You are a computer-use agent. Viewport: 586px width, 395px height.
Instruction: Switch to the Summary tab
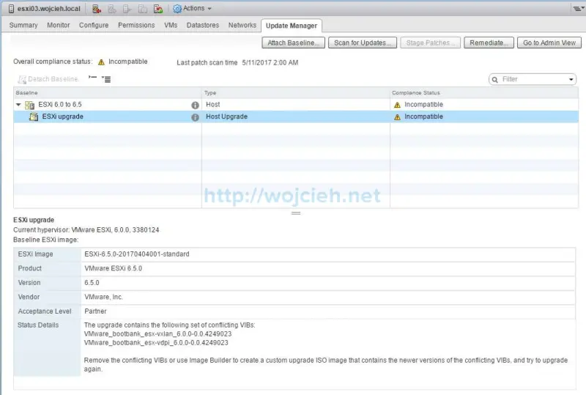23,25
